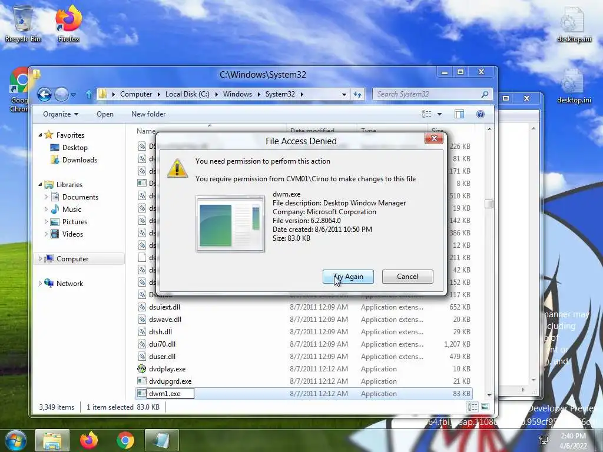The image size is (603, 452).
Task: Open the Windows Start button
Action: 15,440
